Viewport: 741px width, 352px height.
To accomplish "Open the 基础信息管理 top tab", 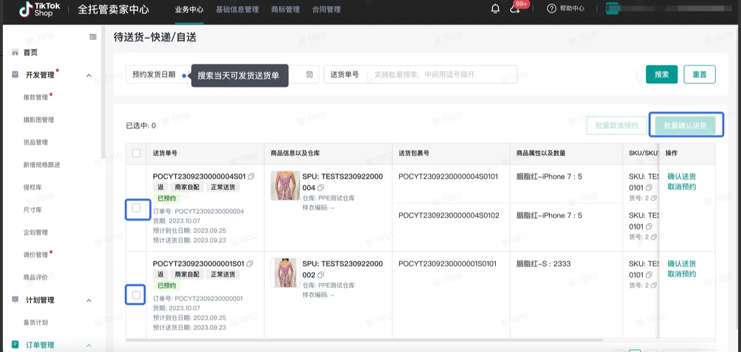I will pos(237,9).
